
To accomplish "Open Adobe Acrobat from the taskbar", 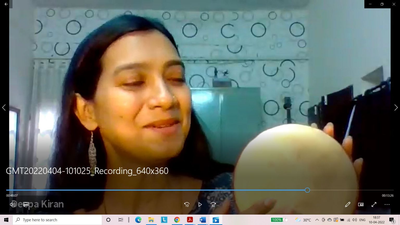I will click(x=190, y=220).
